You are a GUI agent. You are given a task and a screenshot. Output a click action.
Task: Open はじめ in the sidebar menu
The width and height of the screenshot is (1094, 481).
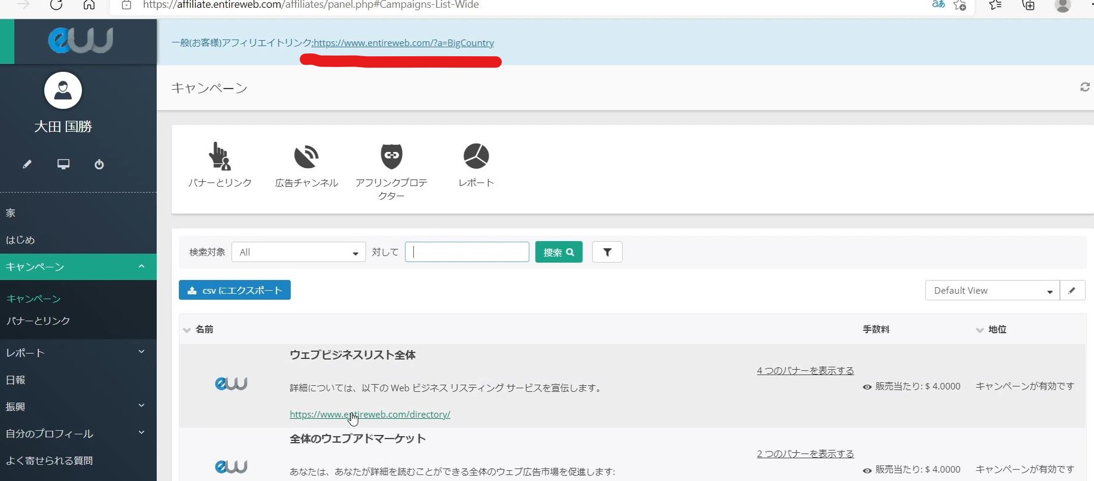20,239
